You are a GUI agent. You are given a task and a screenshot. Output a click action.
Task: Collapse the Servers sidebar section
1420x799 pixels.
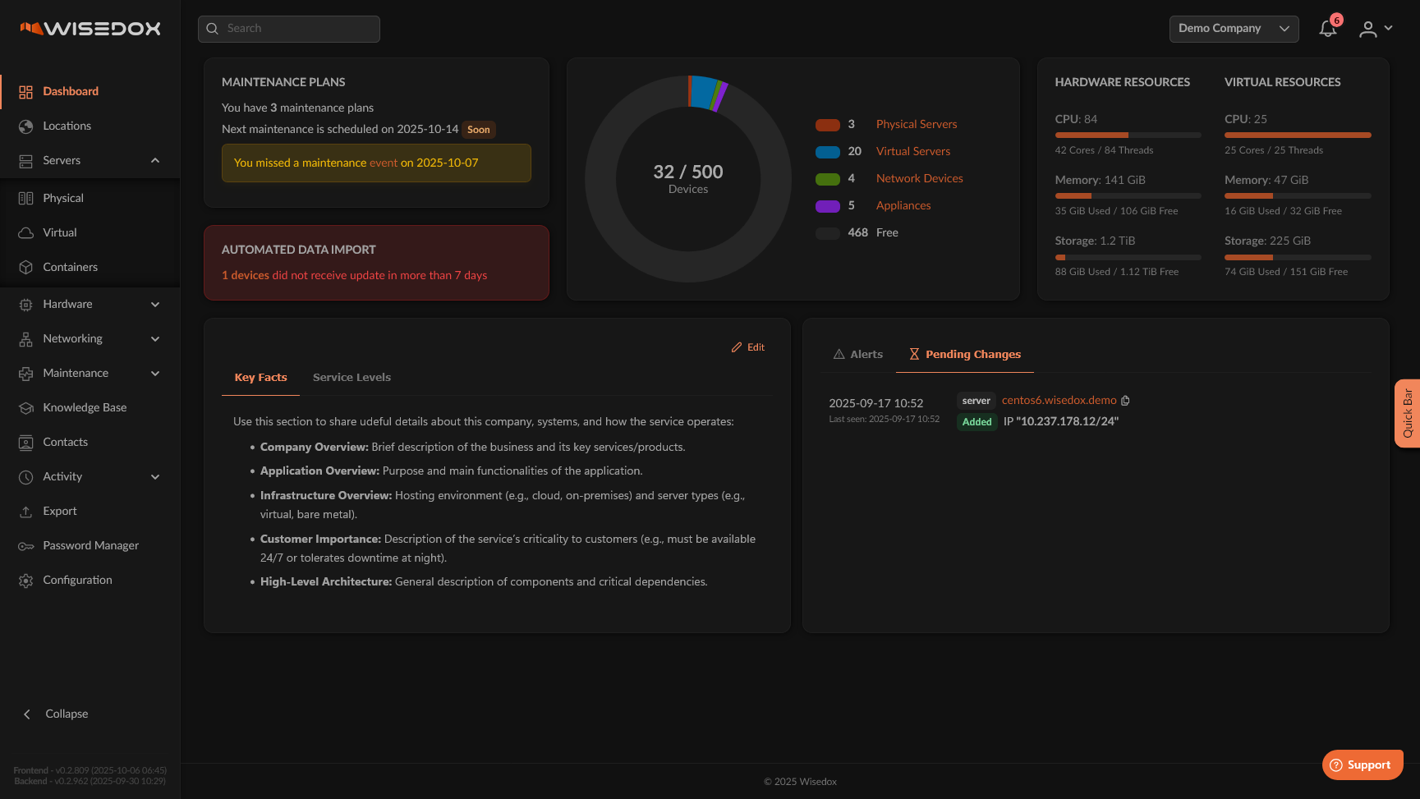pyautogui.click(x=155, y=161)
